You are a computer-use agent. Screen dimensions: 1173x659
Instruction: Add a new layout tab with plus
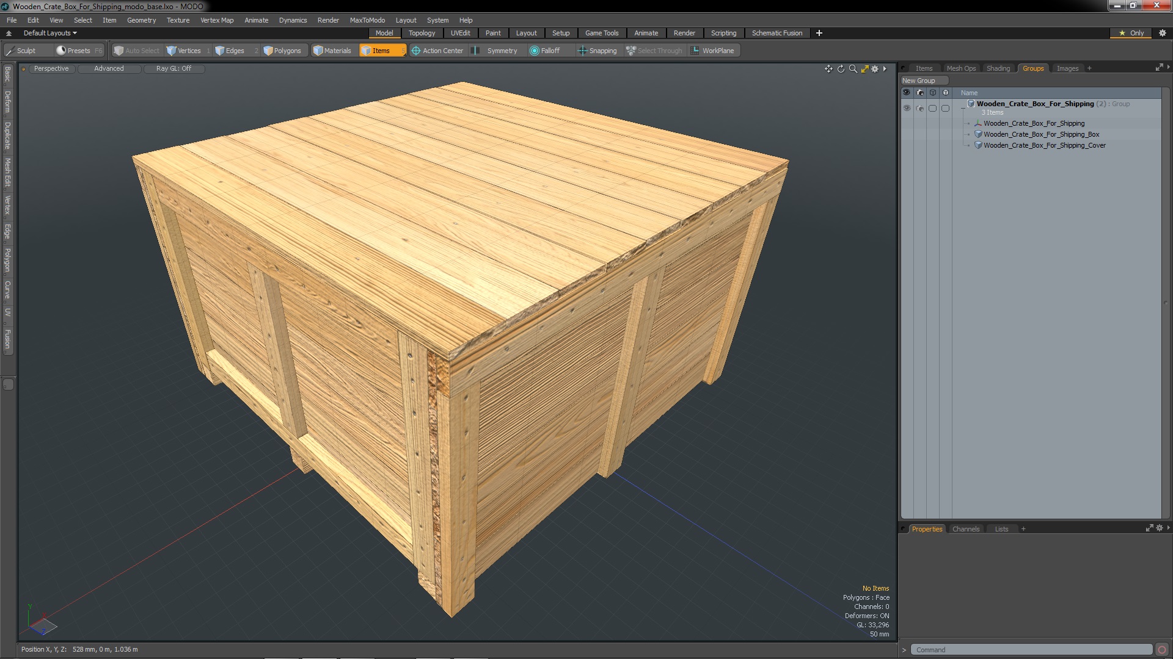819,33
